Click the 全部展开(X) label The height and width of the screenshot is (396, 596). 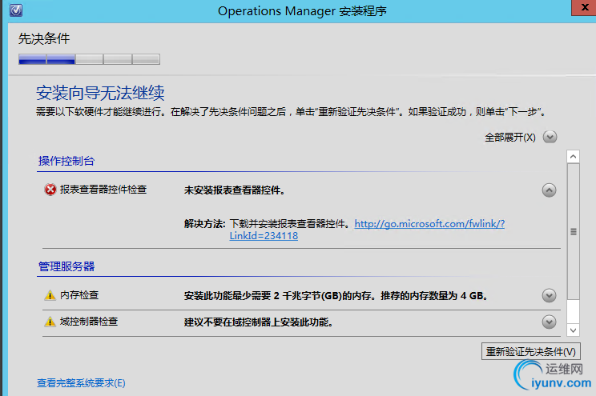(x=510, y=137)
